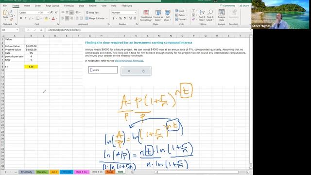The width and height of the screenshot is (311, 175).
Task: Increase font size with the large A icon
Action: pyautogui.click(x=52, y=13)
